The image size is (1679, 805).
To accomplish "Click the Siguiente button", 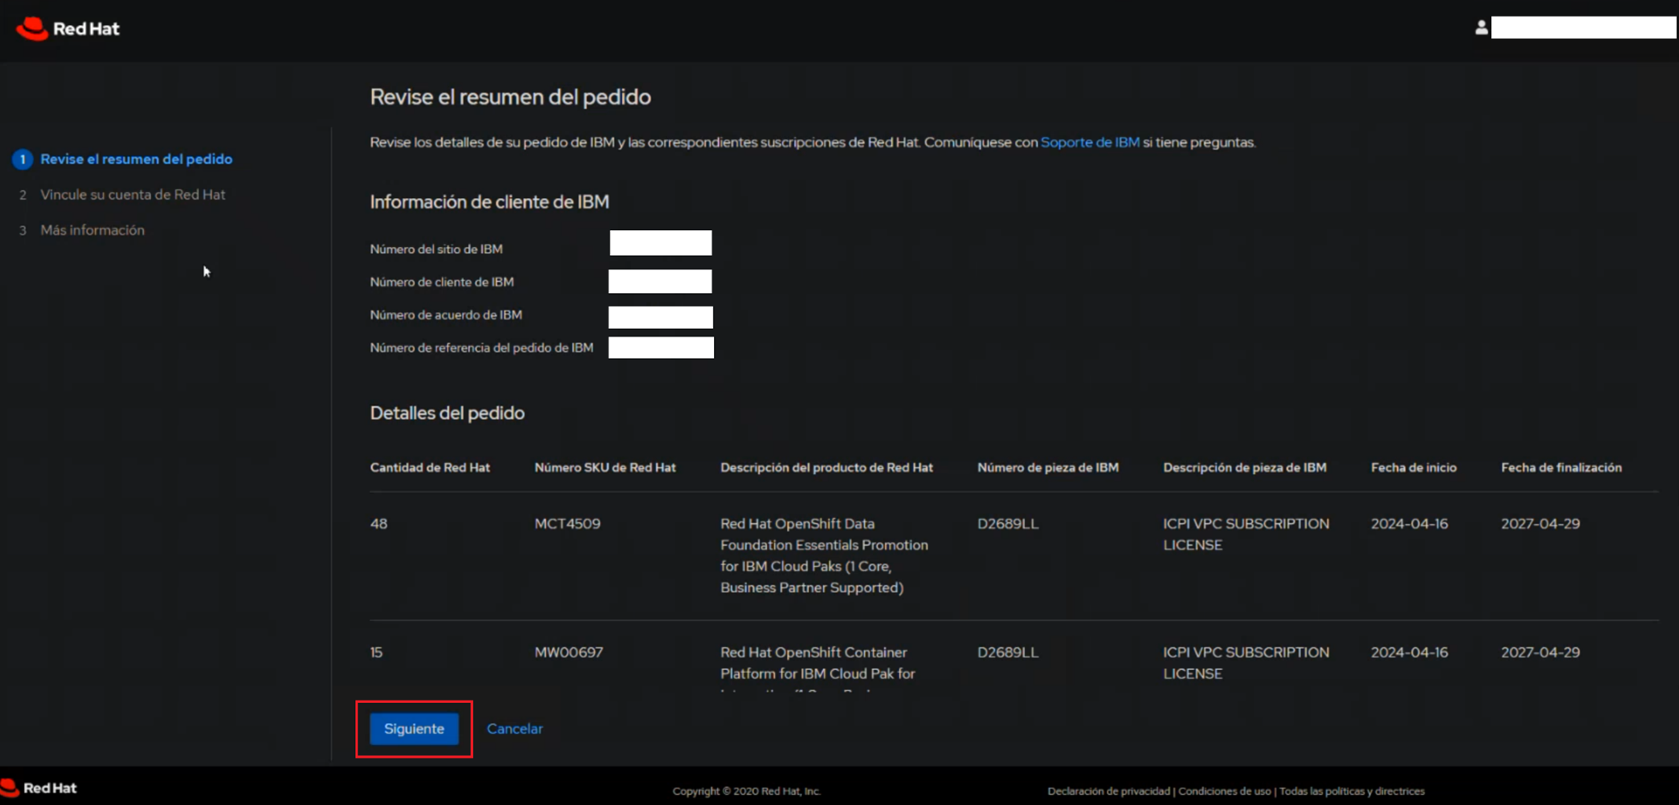I will [414, 729].
